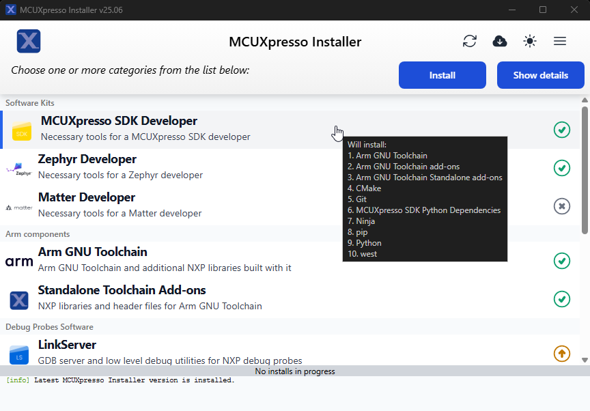Screen dimensions: 590x411
Task: Open the hamburger menu
Action: pyautogui.click(x=560, y=41)
